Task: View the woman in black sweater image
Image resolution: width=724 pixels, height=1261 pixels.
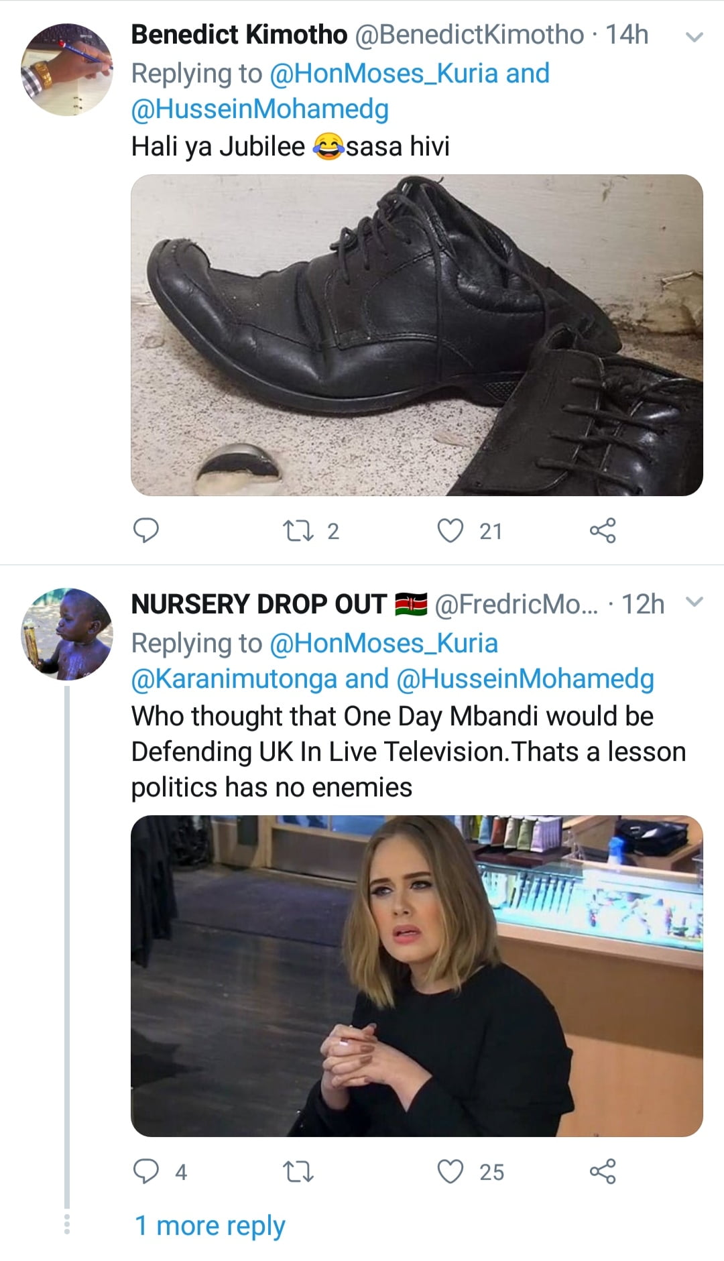Action: pyautogui.click(x=416, y=975)
